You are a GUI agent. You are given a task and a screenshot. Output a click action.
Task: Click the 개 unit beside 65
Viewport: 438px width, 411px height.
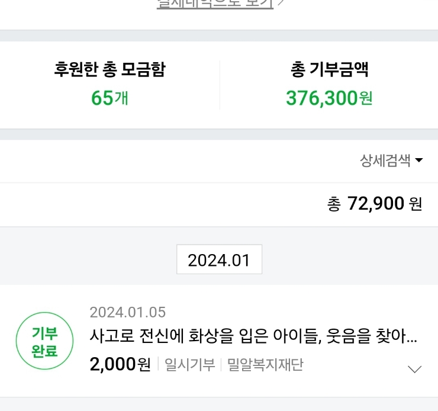tap(121, 98)
